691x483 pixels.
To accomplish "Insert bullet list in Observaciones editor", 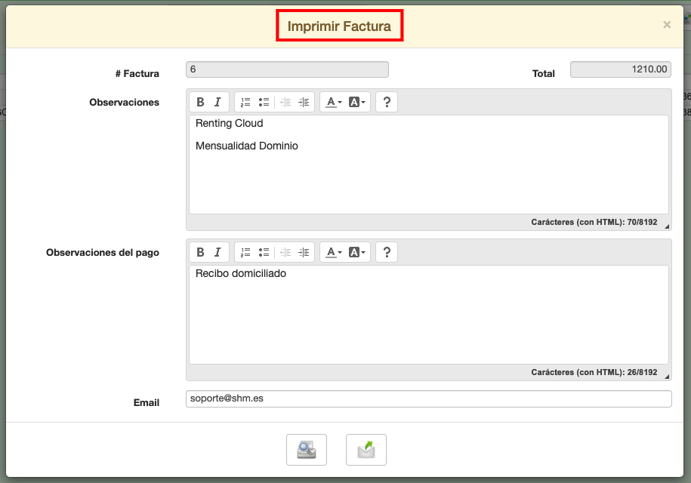I will [x=264, y=102].
